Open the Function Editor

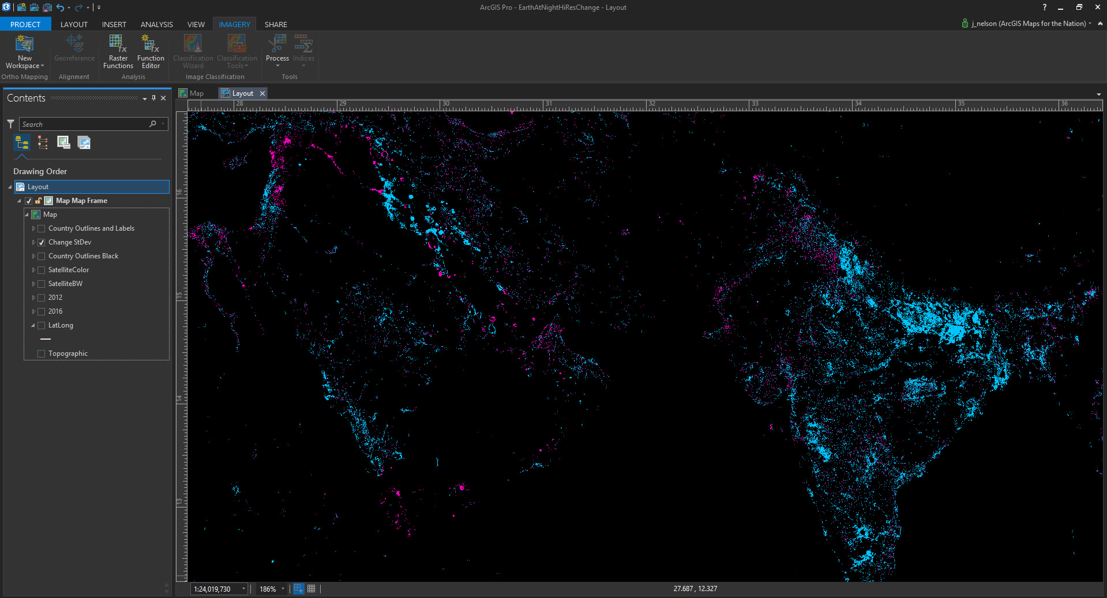pos(151,44)
